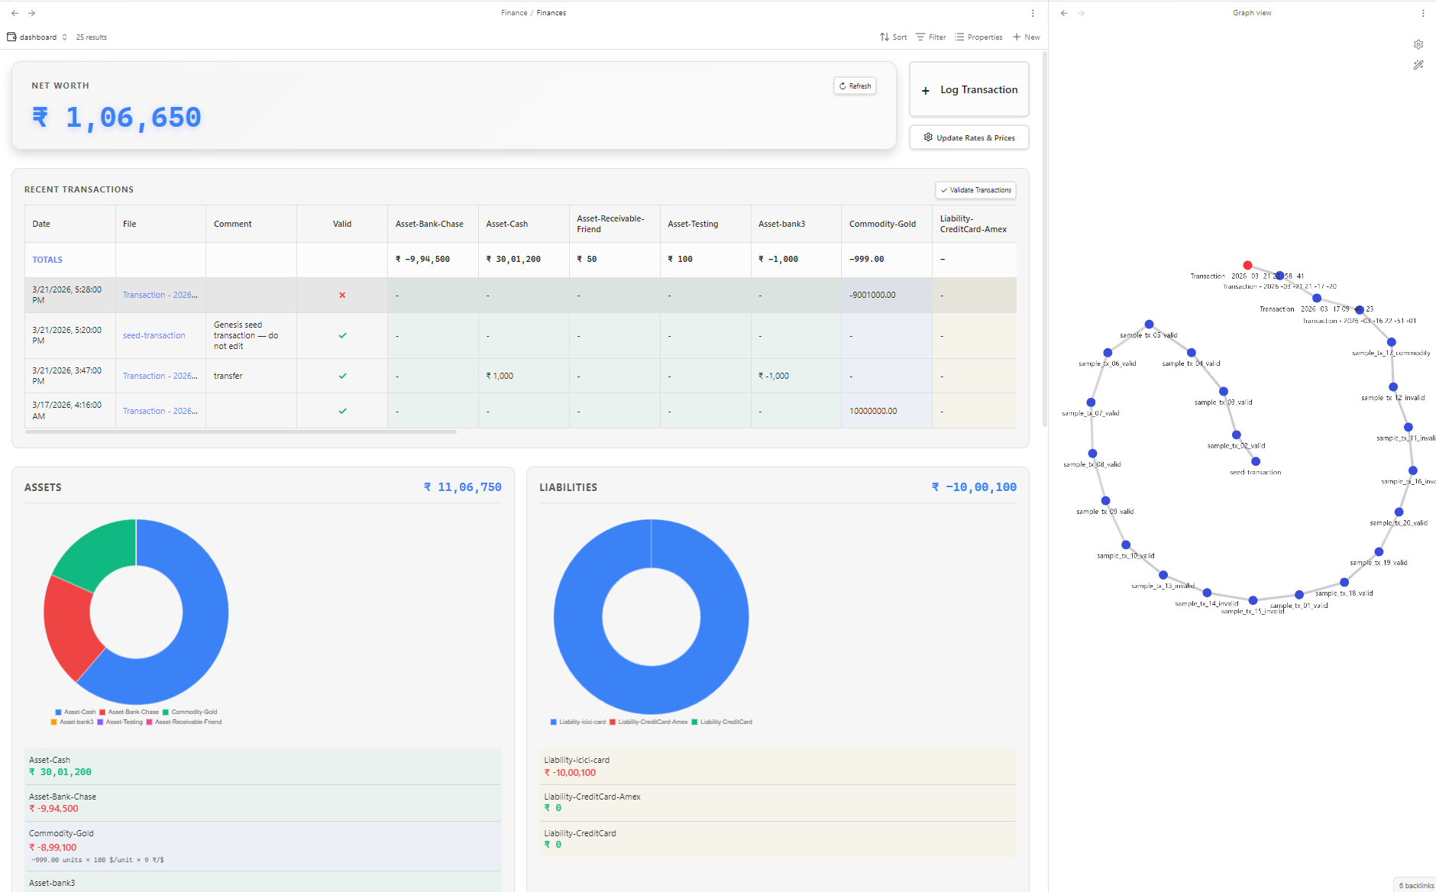The height and width of the screenshot is (892, 1436).
Task: Click the blue Asset-Cash legend swatch
Action: [x=58, y=712]
